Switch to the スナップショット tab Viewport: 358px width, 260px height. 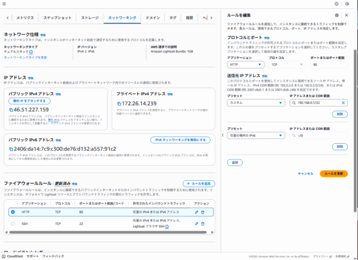57,17
